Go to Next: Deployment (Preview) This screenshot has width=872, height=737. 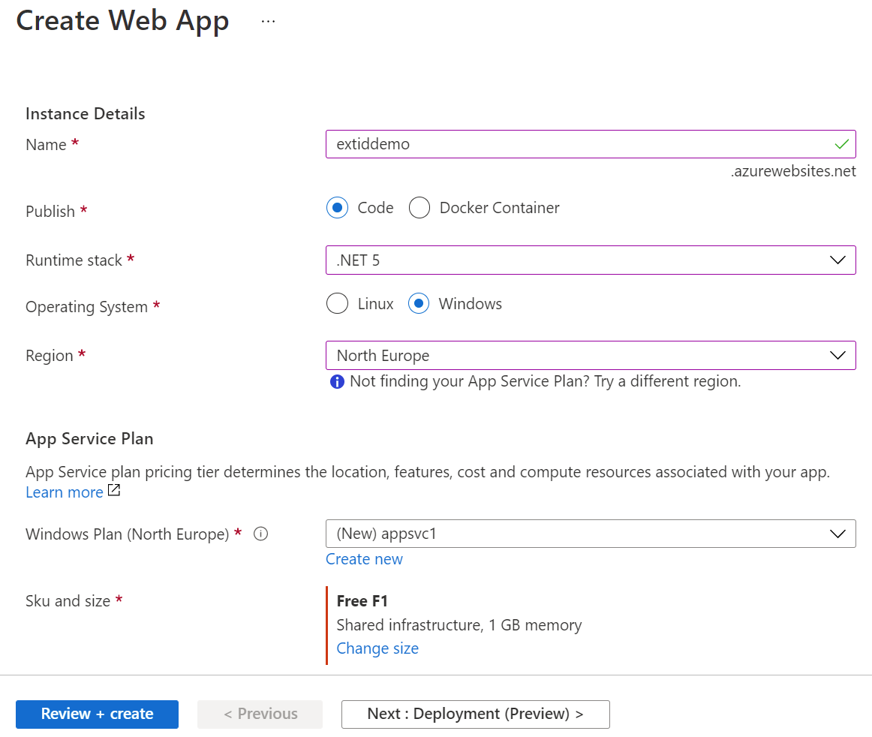point(475,714)
